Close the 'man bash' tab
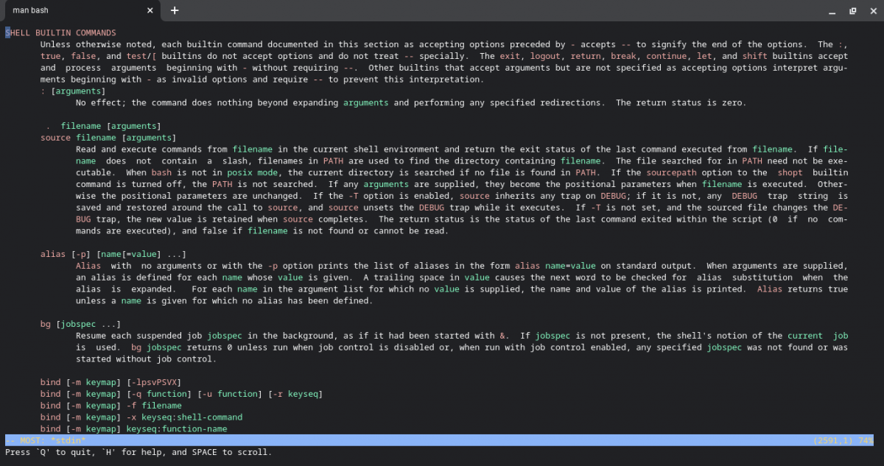The image size is (884, 466). [x=150, y=10]
